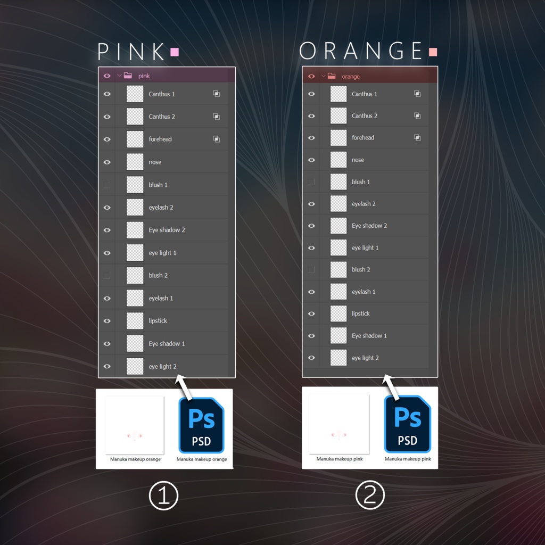The height and width of the screenshot is (545, 545).
Task: Show the blush 1 layer in orange panel
Action: click(311, 182)
